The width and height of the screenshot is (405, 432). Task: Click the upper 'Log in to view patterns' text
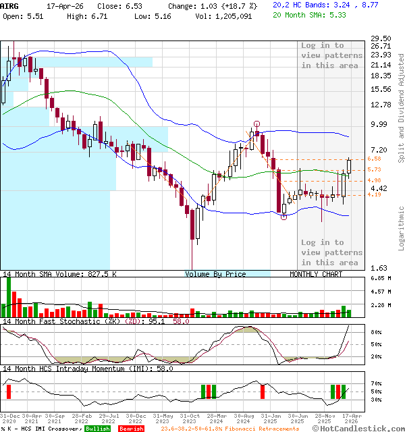coord(331,55)
